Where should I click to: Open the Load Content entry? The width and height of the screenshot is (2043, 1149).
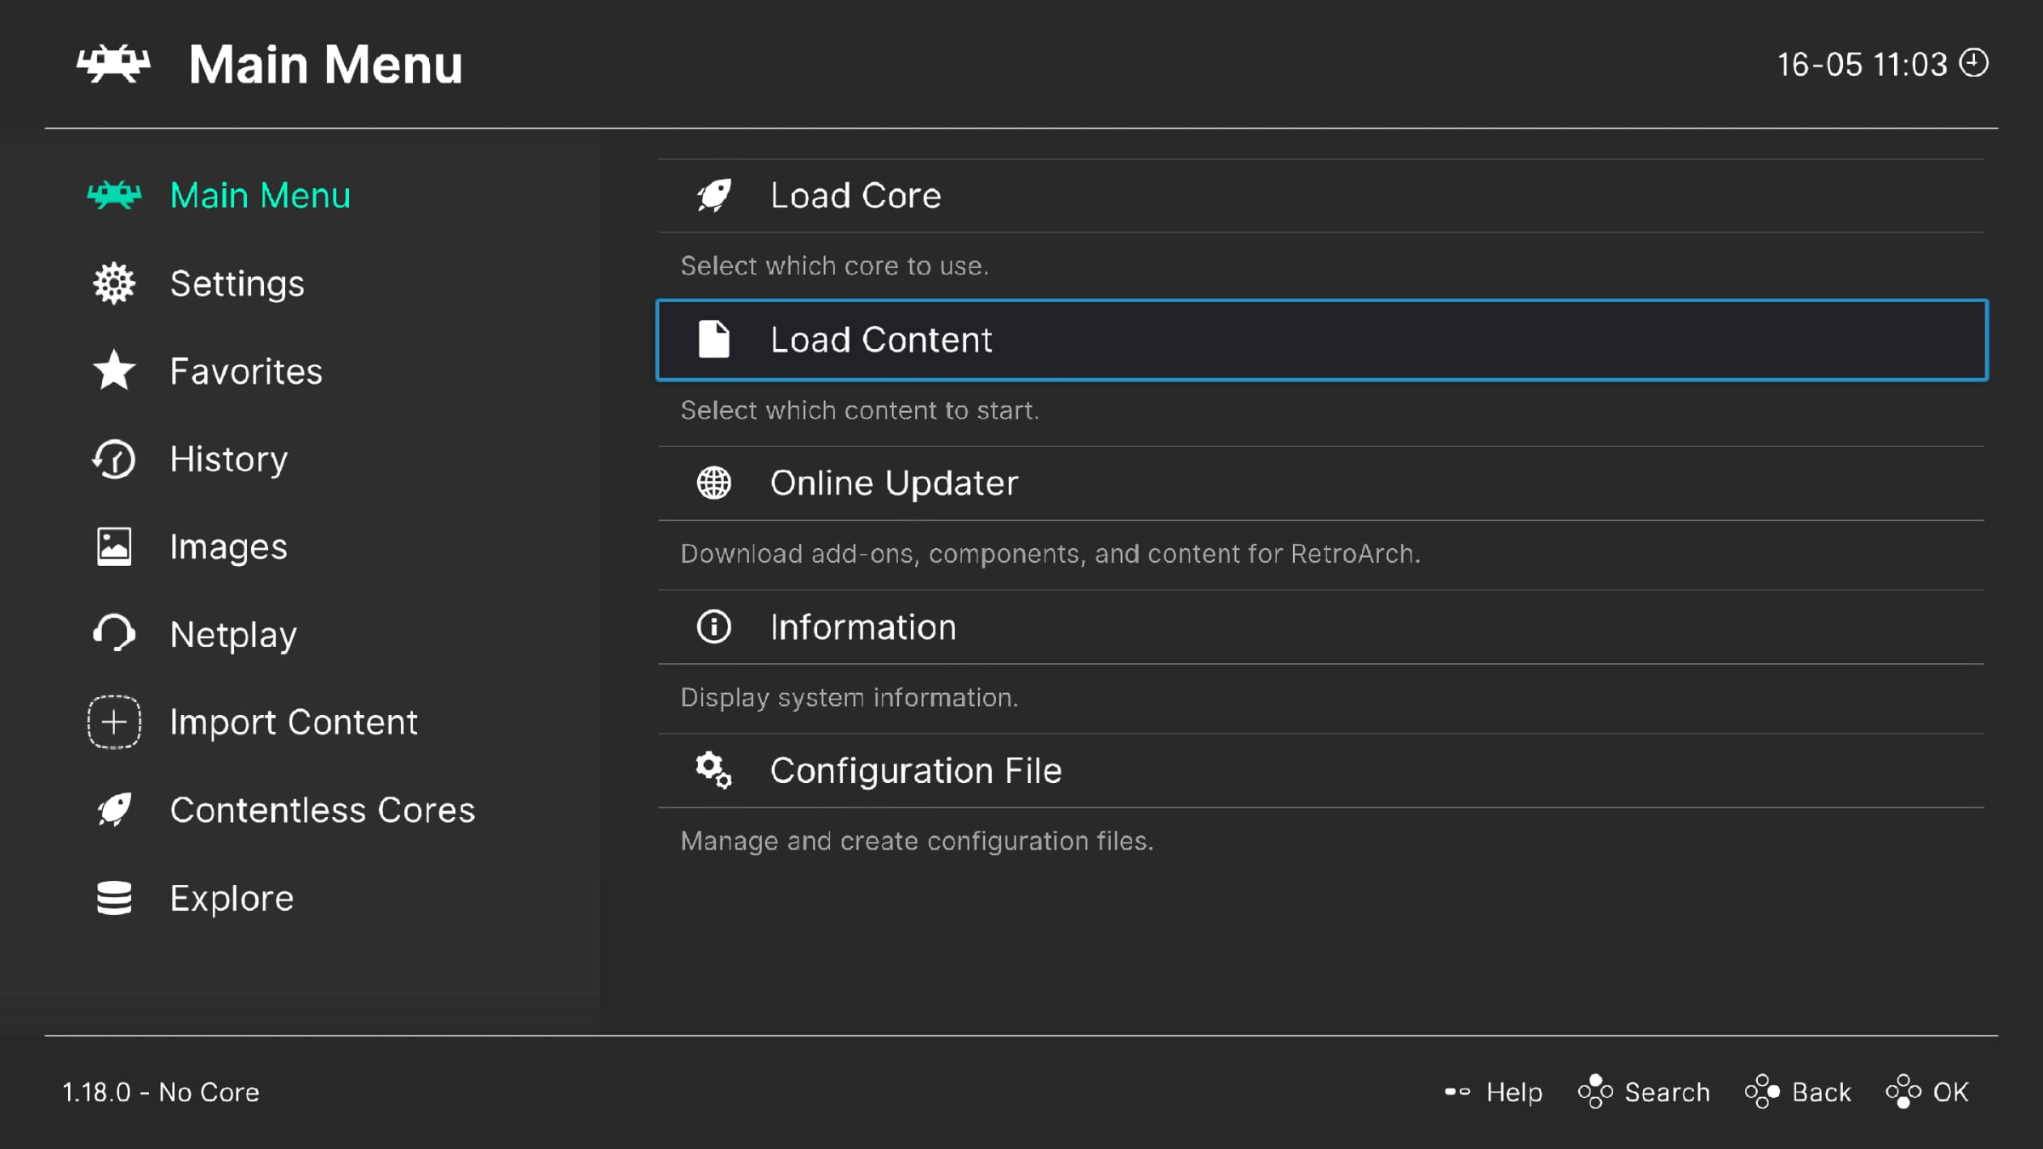tap(1322, 340)
